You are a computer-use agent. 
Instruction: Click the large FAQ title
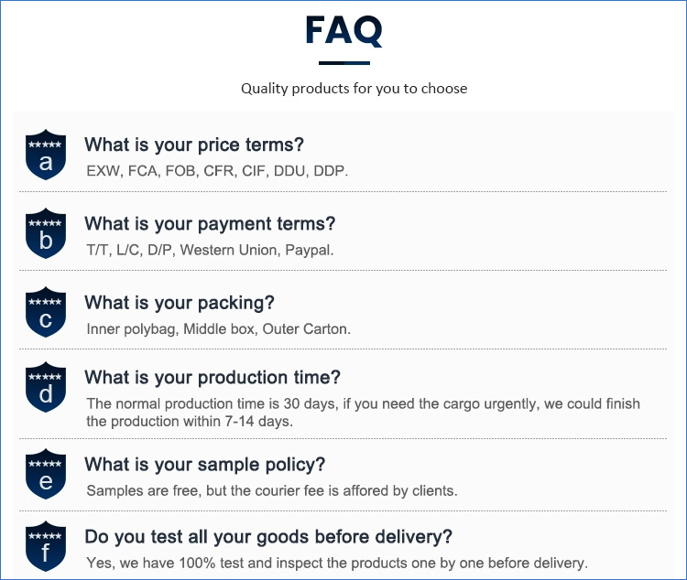pyautogui.click(x=343, y=30)
